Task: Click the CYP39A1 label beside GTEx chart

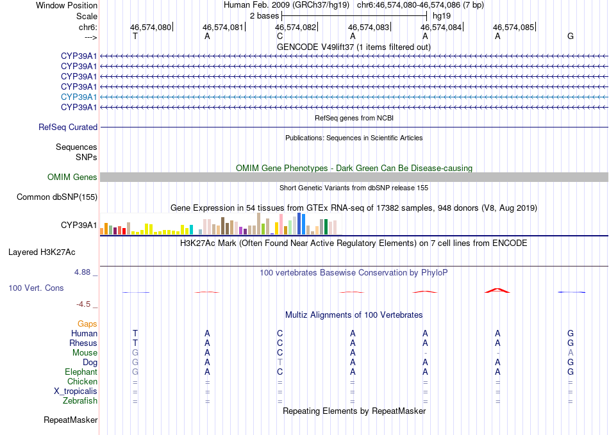Action: [79, 225]
